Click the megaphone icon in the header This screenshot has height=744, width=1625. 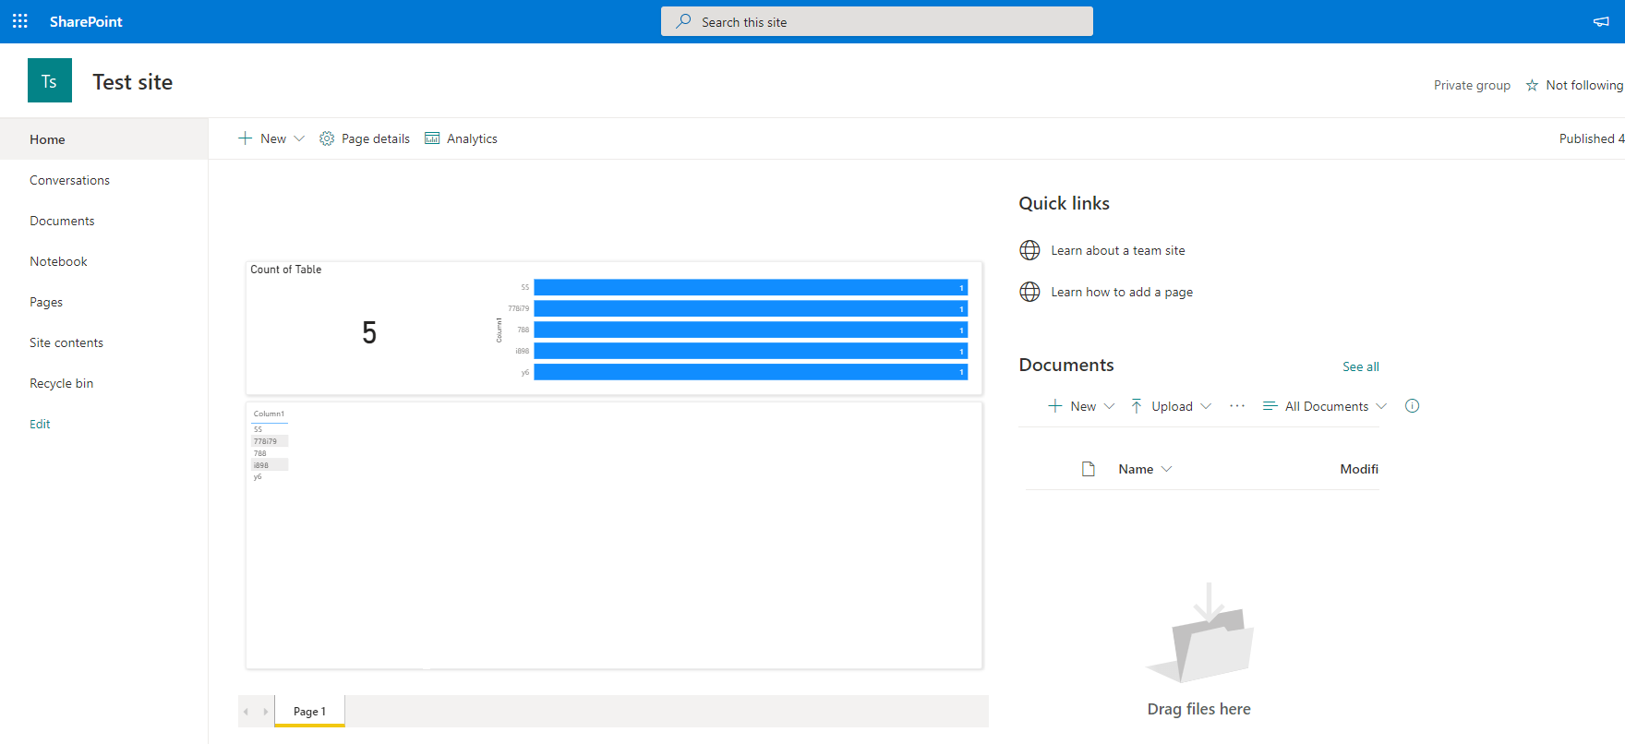(1601, 21)
